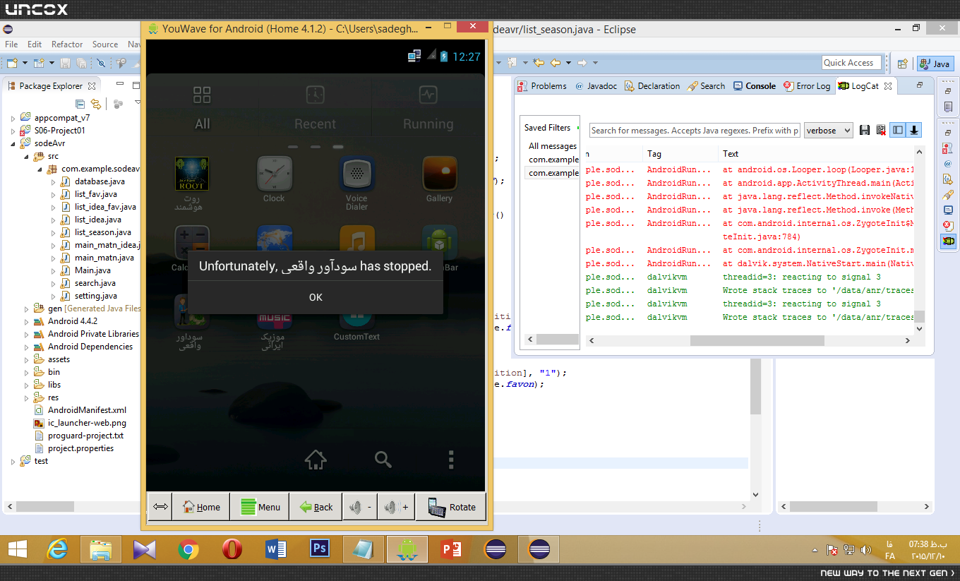This screenshot has height=581, width=960.
Task: Select All messages saved filter
Action: tap(553, 146)
